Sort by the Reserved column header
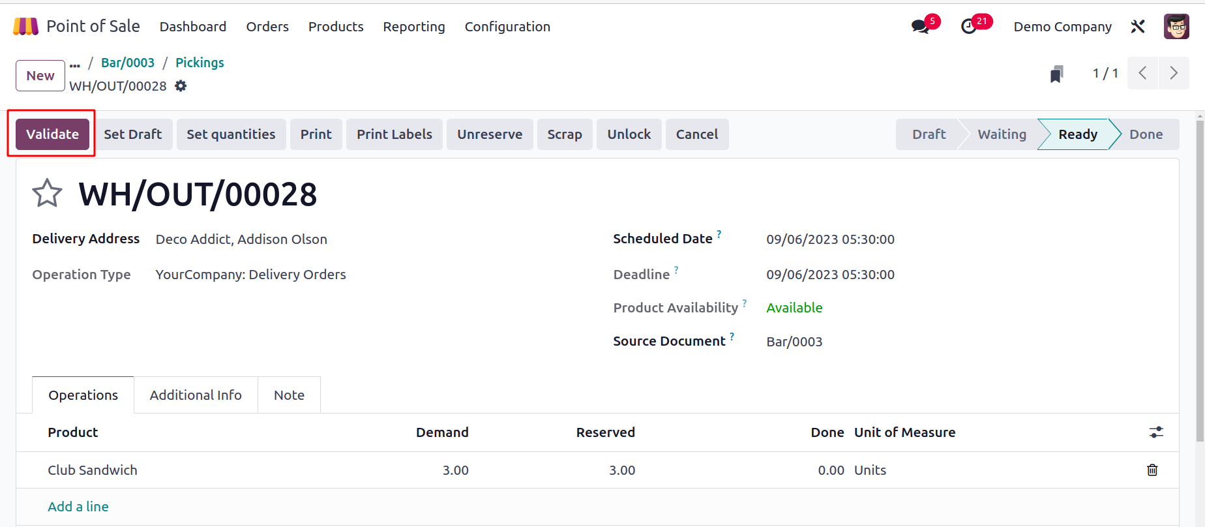Image resolution: width=1205 pixels, height=527 pixels. [606, 432]
